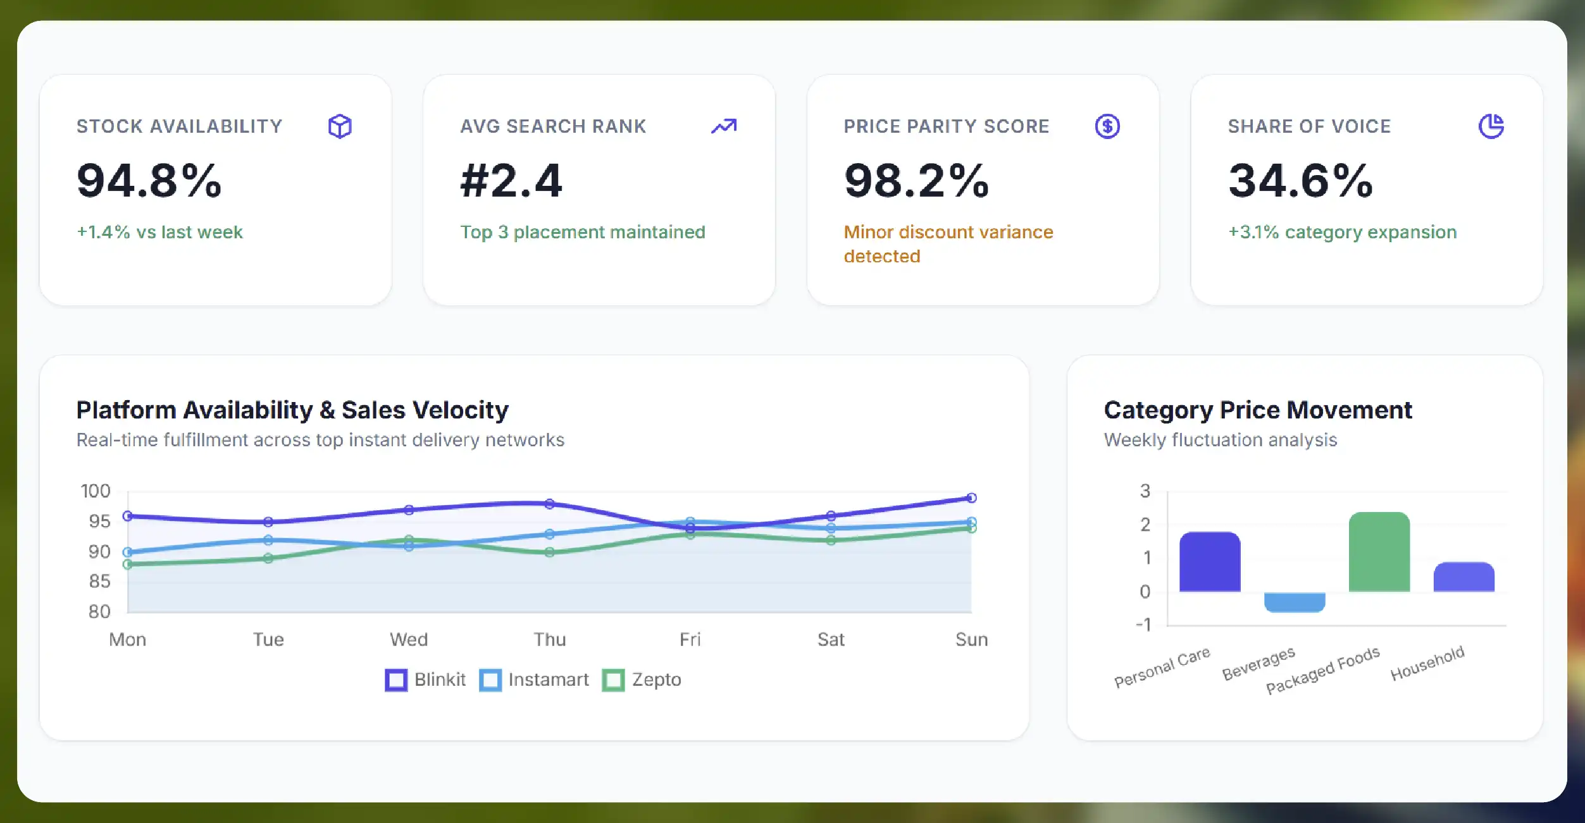Click the 'Mon' x-axis label

click(x=128, y=640)
